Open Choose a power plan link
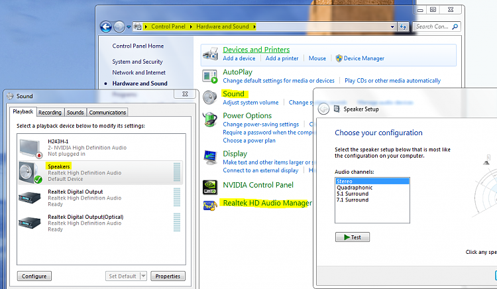The height and width of the screenshot is (289, 497). click(x=248, y=141)
